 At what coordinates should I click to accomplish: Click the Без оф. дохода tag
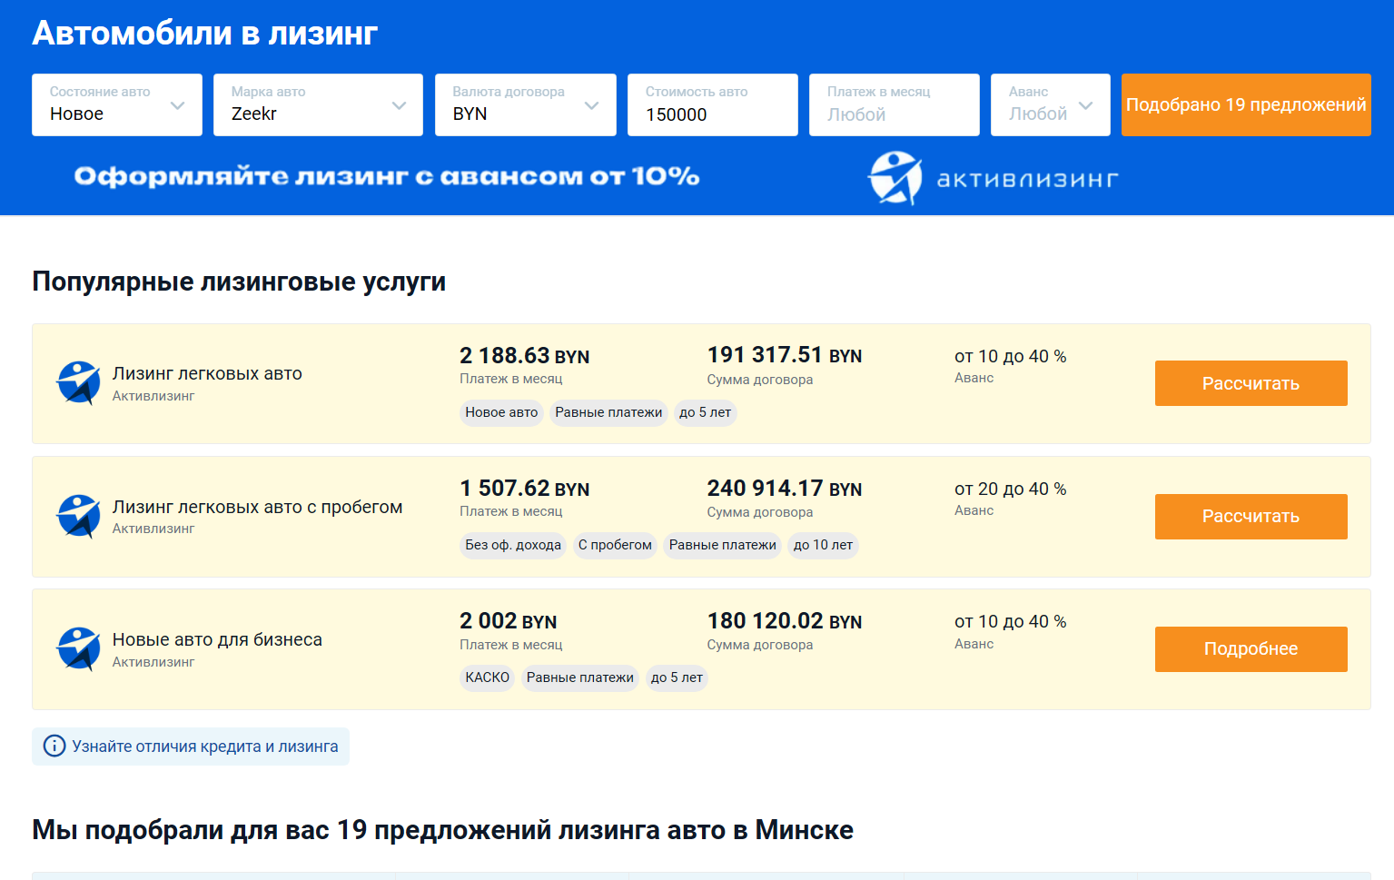click(513, 545)
